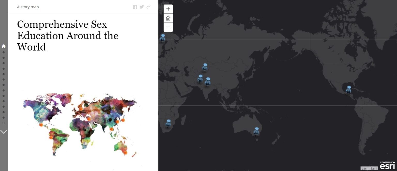397x171 pixels.
Task: Share story on Twitter
Action: [x=142, y=7]
